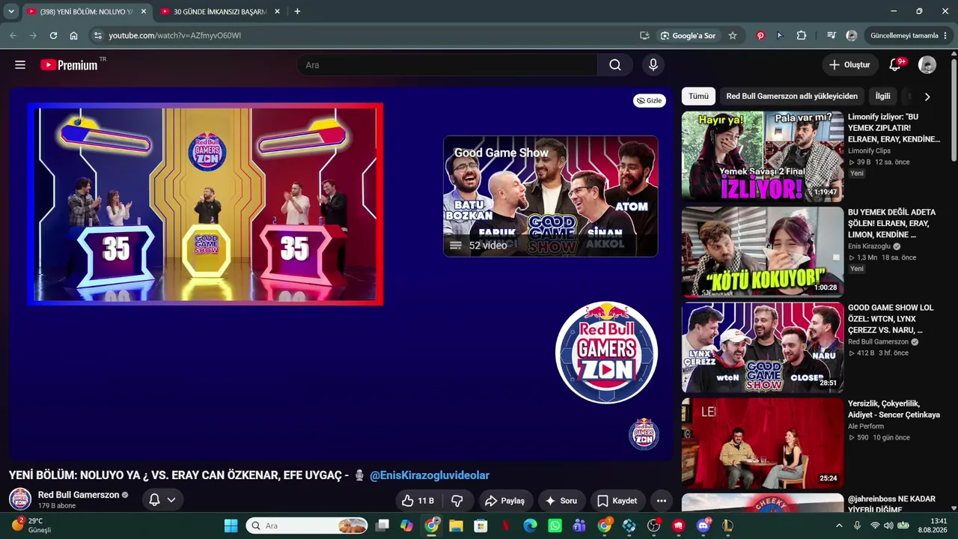Image resolution: width=958 pixels, height=539 pixels.
Task: Dislike the video
Action: point(457,501)
